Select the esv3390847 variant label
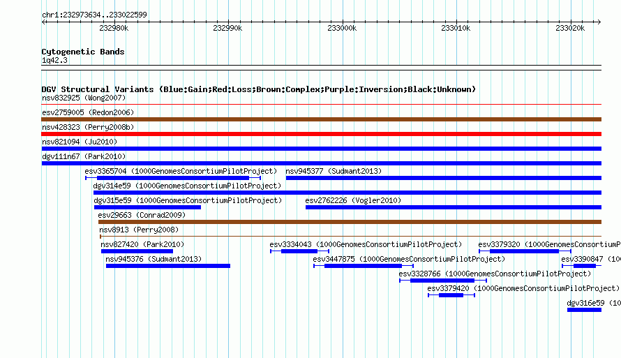Image resolution: width=621 pixels, height=358 pixels. (591, 259)
